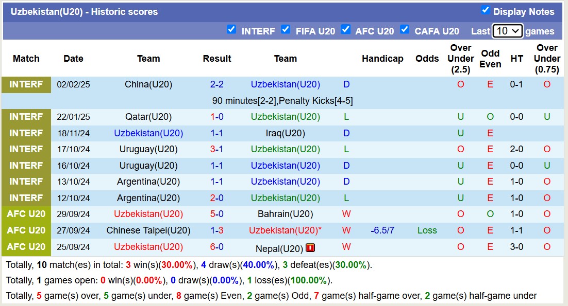Disable the FIFA U20 filter checkbox
This screenshot has width=568, height=306.
[286, 29]
